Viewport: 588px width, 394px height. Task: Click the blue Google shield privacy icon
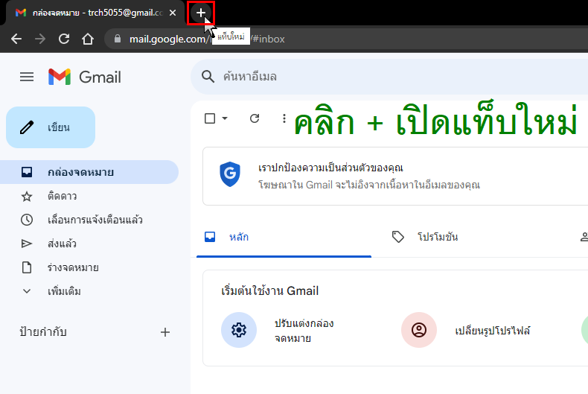(229, 174)
